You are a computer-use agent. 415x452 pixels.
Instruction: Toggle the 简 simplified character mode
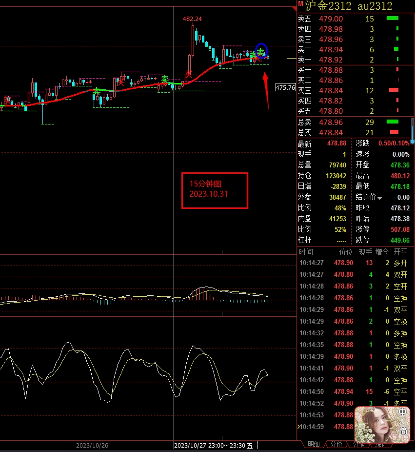(403, 431)
